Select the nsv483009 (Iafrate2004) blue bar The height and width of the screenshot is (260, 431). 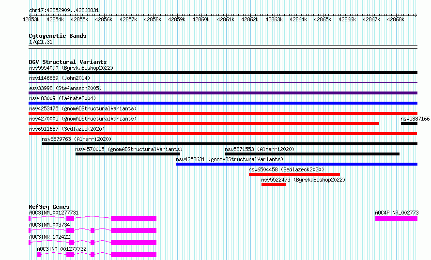pyautogui.click(x=223, y=103)
